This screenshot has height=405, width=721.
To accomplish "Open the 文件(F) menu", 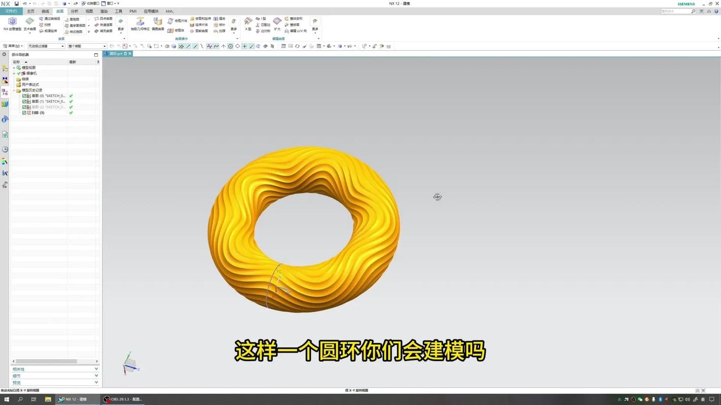I will tap(11, 11).
